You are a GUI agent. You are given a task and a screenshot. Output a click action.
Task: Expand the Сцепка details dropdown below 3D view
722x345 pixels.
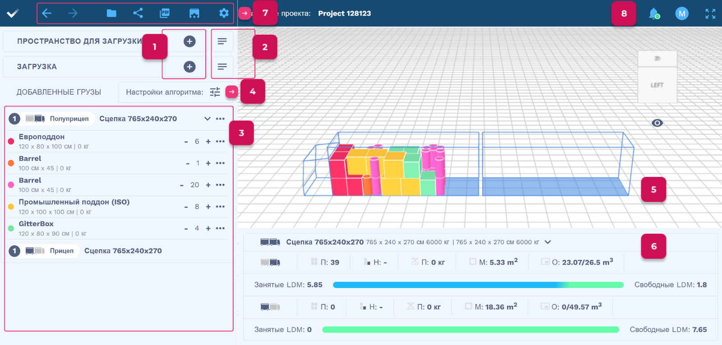(x=548, y=242)
